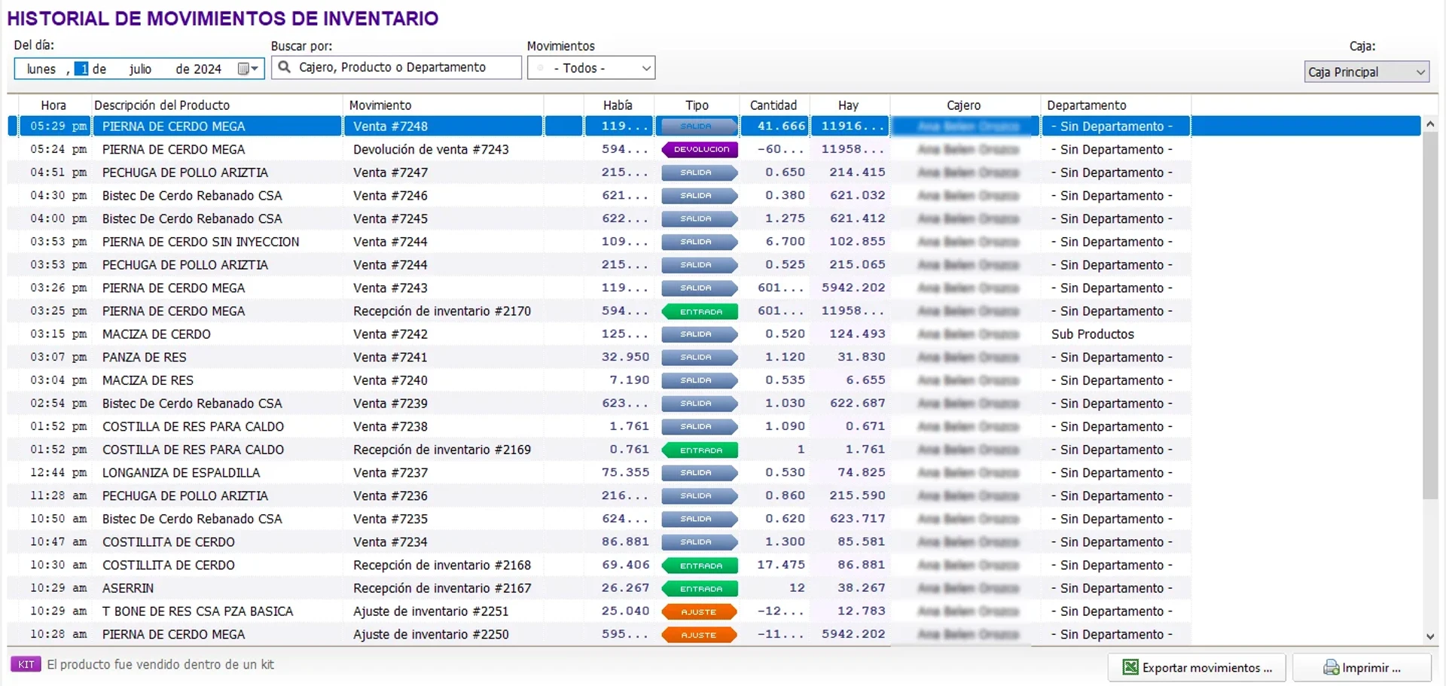Click SALIDA badge on Venta #7247 row
Image resolution: width=1446 pixels, height=686 pixels.
pyautogui.click(x=698, y=172)
